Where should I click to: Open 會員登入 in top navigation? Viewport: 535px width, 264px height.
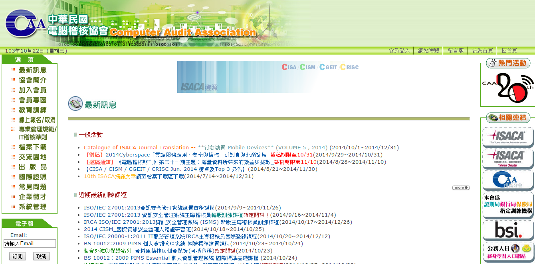[x=399, y=51]
